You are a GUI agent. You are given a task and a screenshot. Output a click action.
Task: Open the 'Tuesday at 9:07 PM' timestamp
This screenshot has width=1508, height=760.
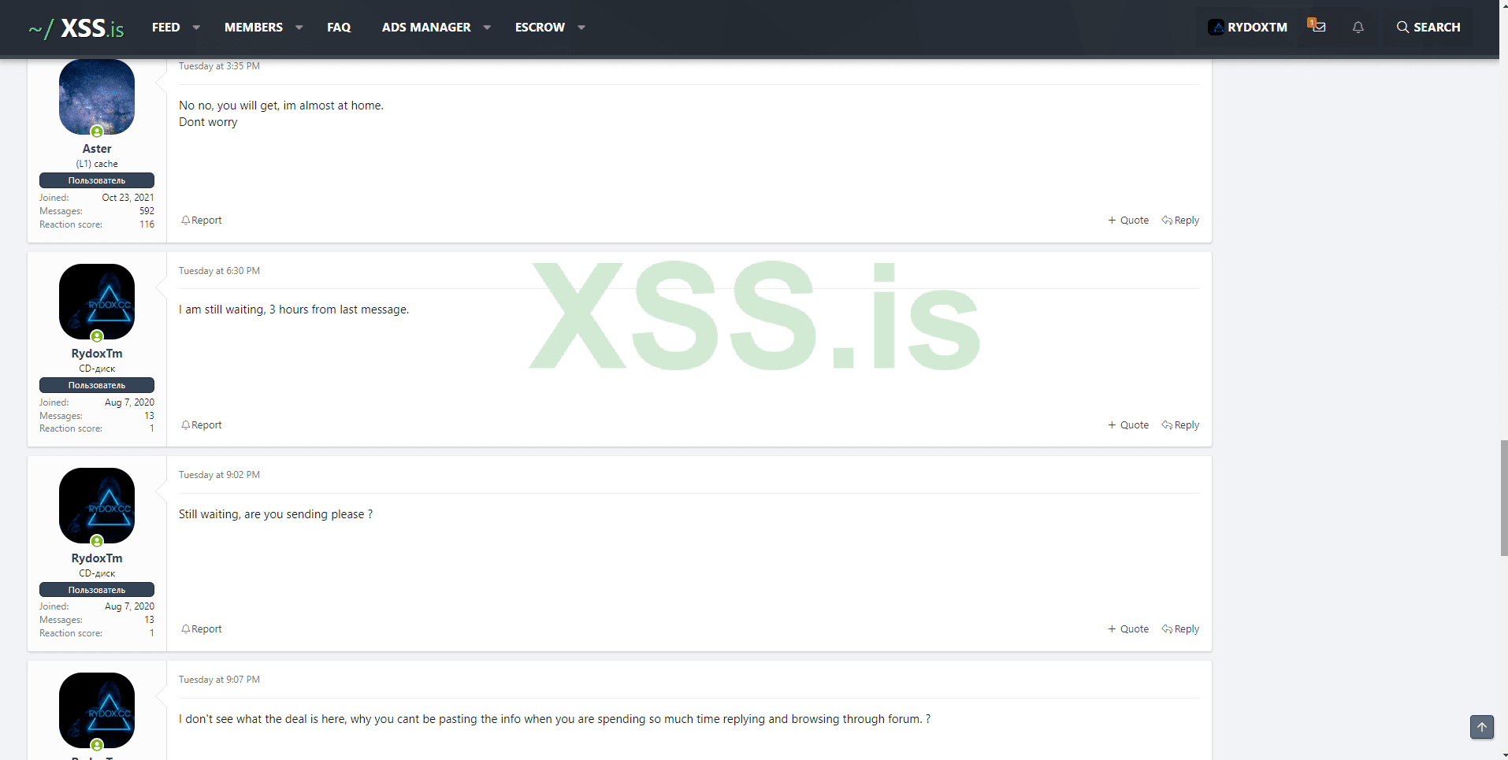tap(219, 680)
